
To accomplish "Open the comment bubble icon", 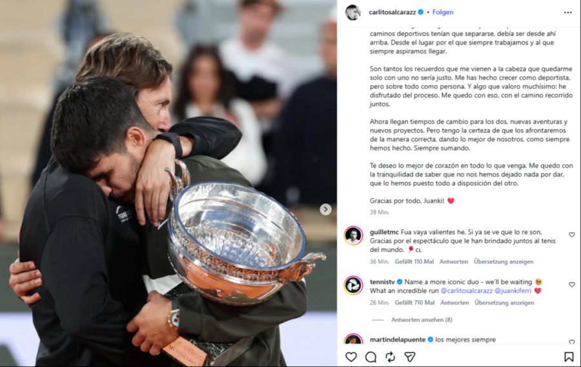I will coord(371,357).
